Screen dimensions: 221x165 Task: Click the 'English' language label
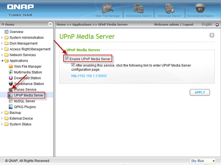click(207, 24)
